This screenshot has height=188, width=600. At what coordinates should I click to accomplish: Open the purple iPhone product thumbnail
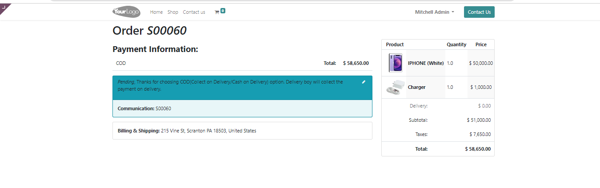(395, 63)
